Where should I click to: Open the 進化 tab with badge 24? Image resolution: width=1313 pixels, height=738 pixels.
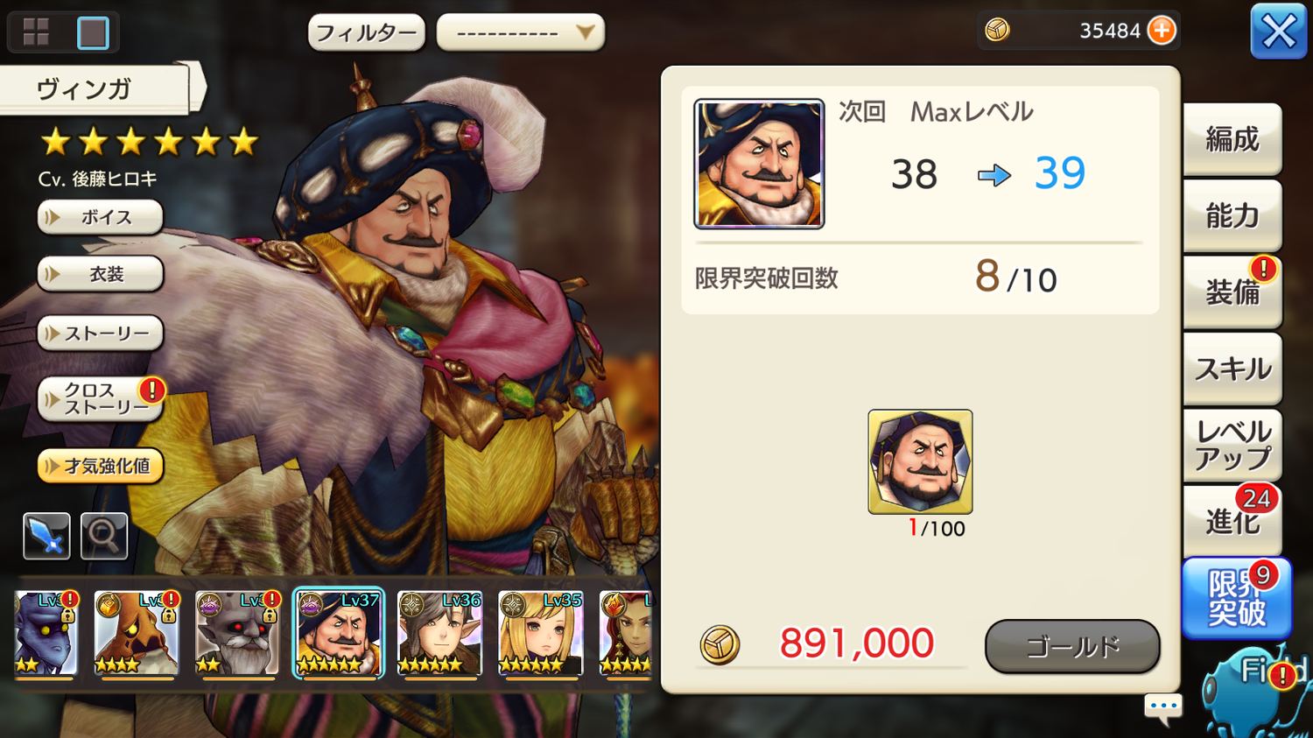click(x=1232, y=521)
